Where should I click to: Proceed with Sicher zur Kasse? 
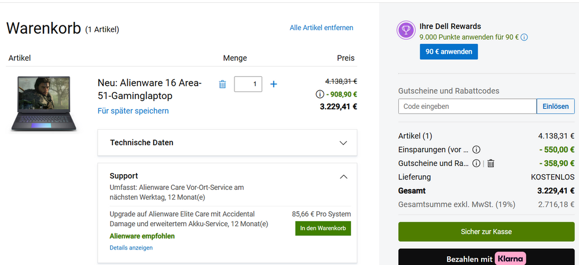(x=486, y=231)
